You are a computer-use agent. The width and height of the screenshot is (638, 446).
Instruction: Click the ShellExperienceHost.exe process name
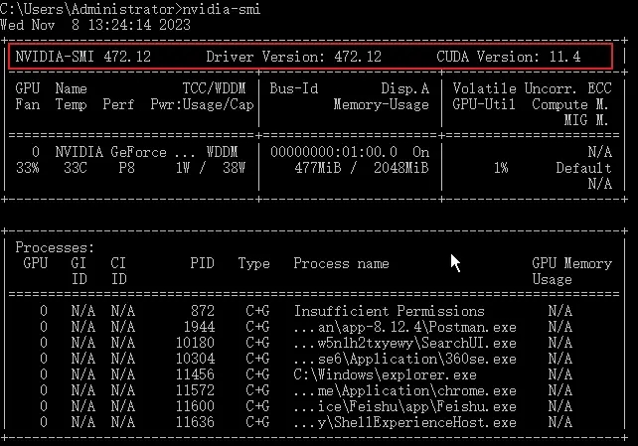point(404,422)
